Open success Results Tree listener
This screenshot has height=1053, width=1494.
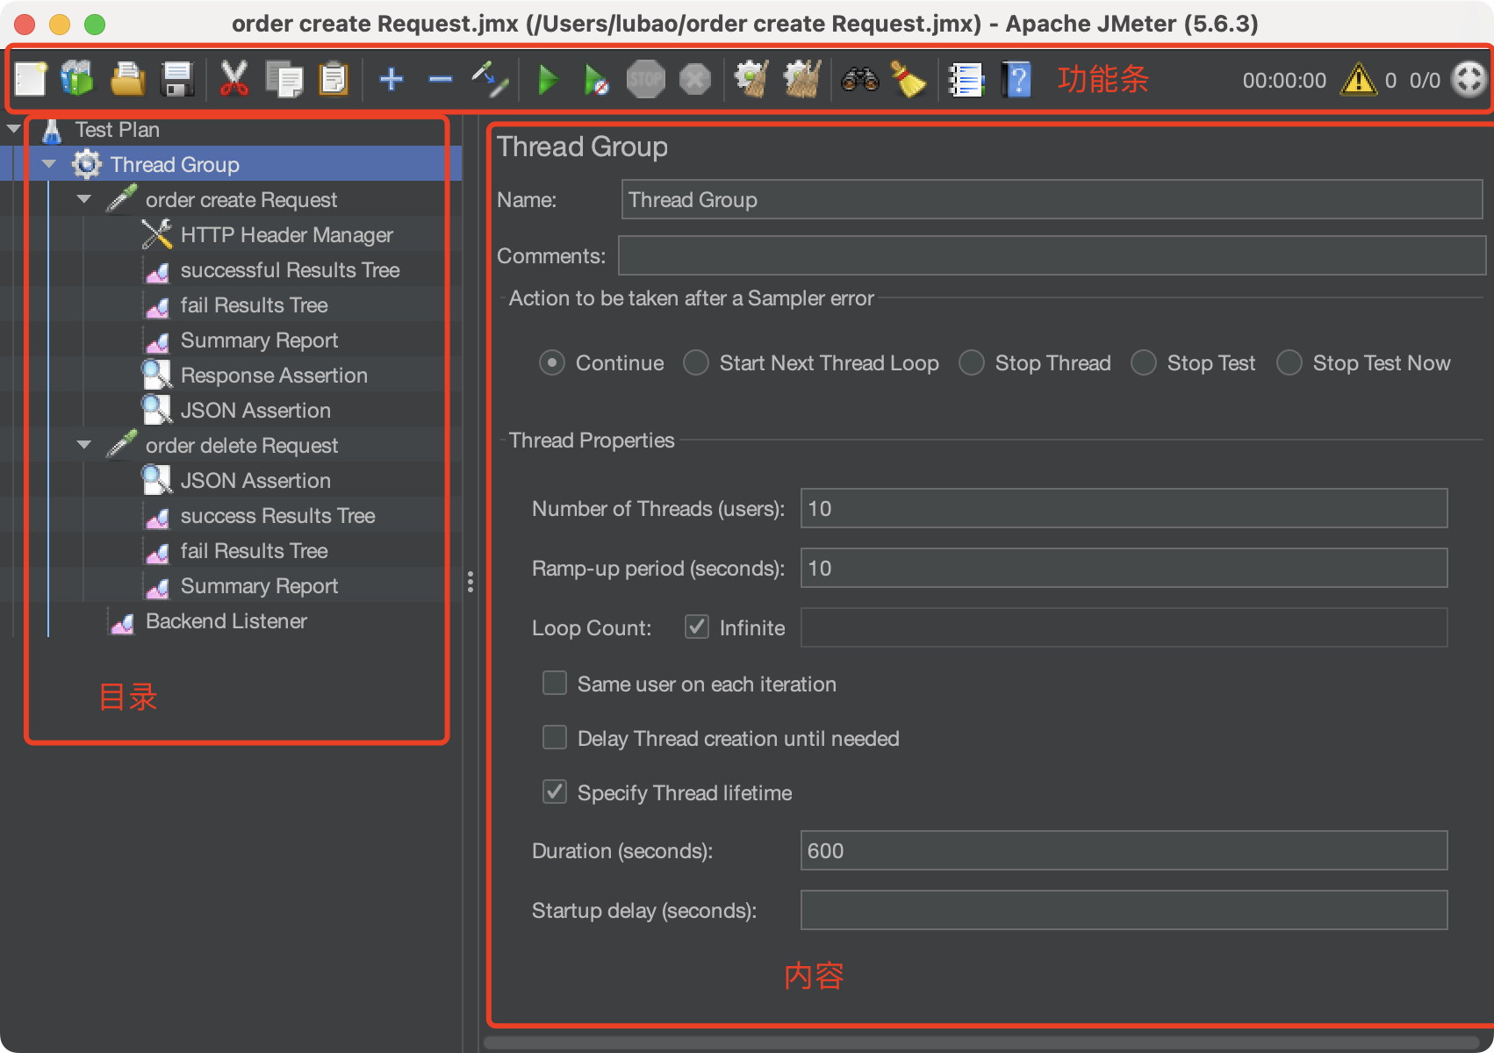[x=277, y=516]
